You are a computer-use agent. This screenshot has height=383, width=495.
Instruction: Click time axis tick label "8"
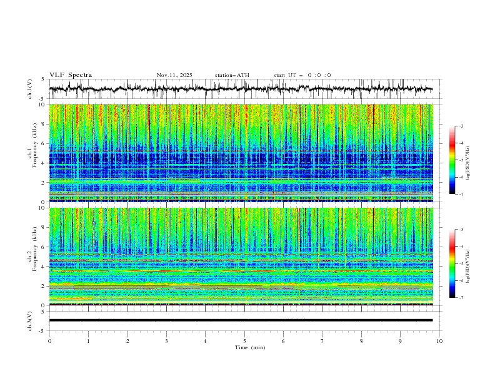[x=361, y=341]
